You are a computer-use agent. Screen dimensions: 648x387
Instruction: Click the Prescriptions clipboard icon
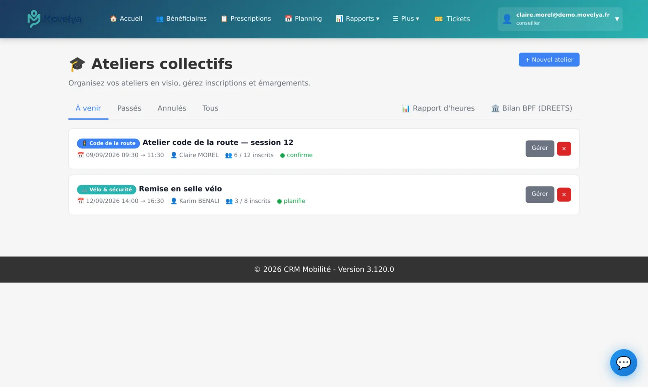(x=224, y=19)
